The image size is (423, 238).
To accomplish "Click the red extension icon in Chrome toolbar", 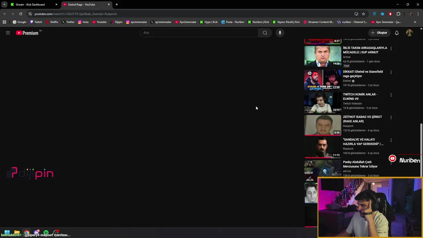I will (x=390, y=14).
